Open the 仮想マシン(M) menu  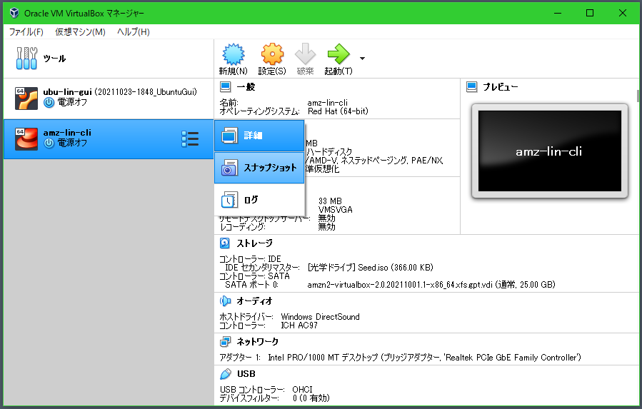coord(80,32)
